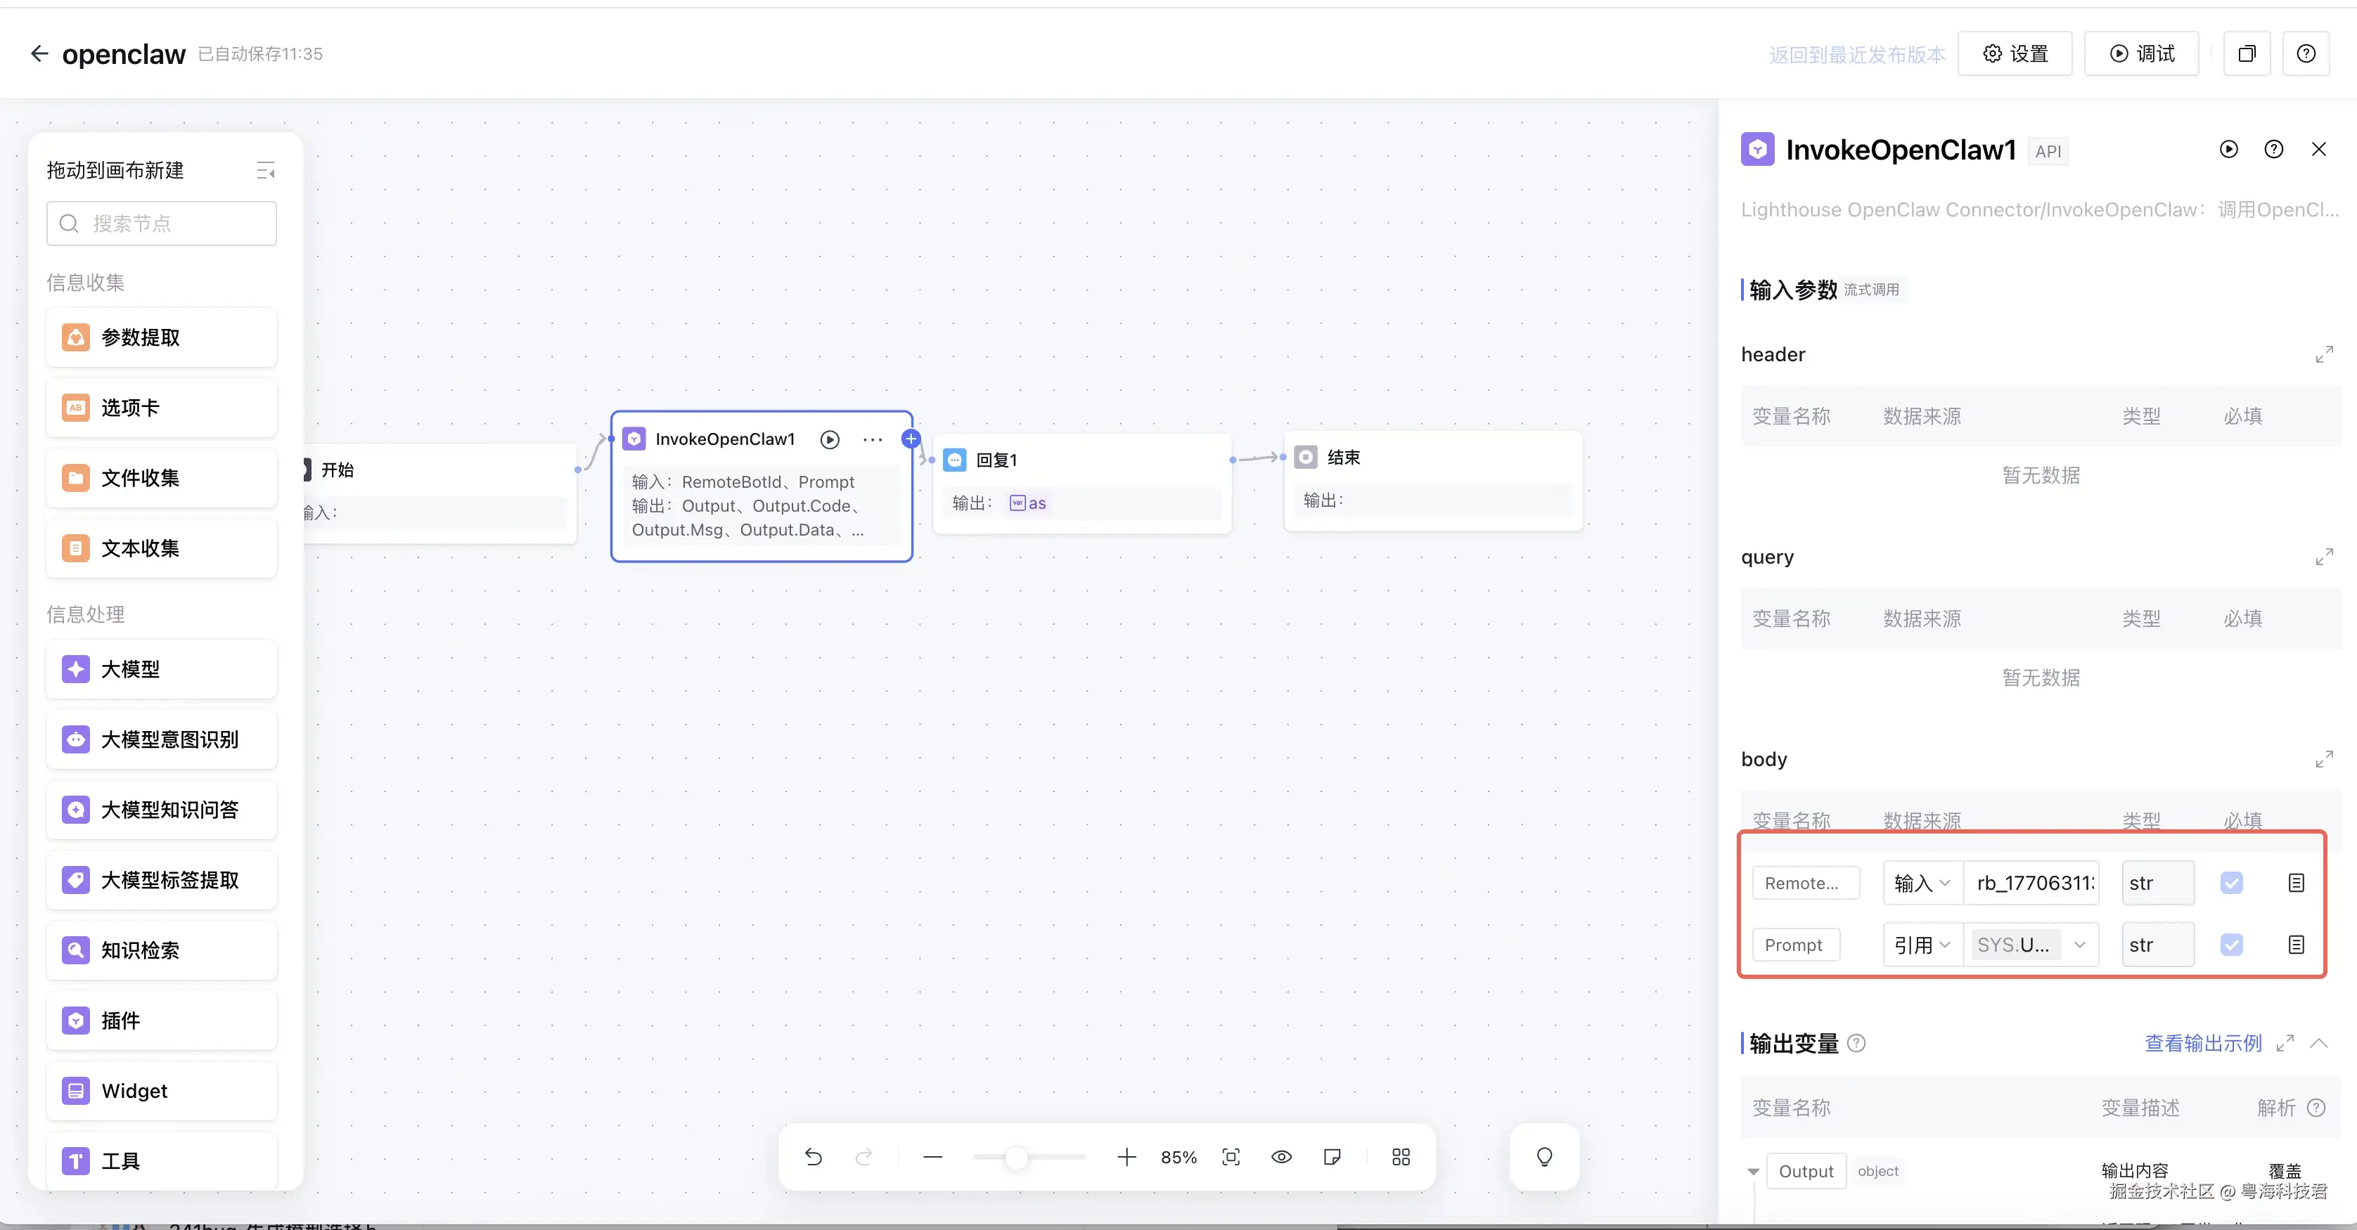Click the undo arrow in bottom toolbar
This screenshot has width=2357, height=1230.
813,1157
